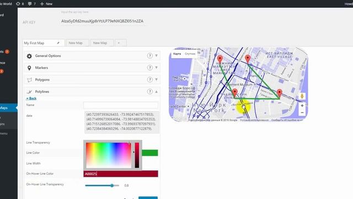Open help for Polygons section
Image resolution: width=353 pixels, height=199 pixels.
click(x=149, y=80)
